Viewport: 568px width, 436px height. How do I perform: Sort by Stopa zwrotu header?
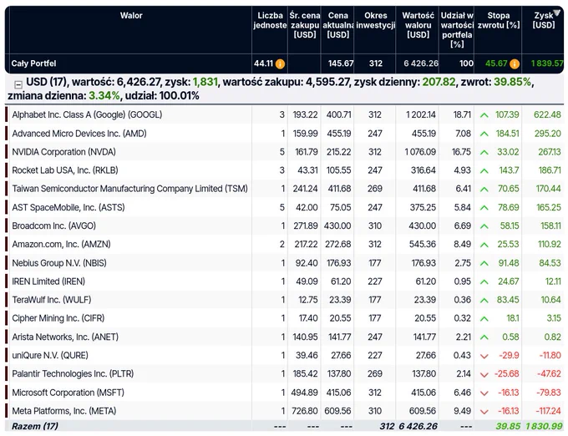pyautogui.click(x=498, y=20)
